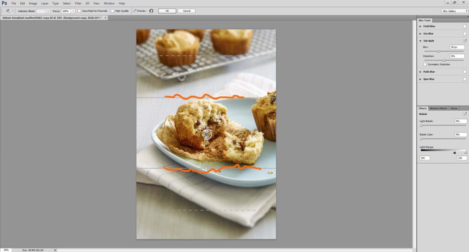This screenshot has width=469, height=252.
Task: Enable the Field Blur checkbox
Action: [465, 27]
